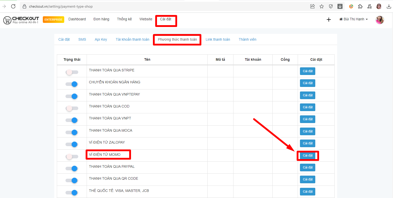Disable the Thanh toán qua MOCA toggle
This screenshot has height=198, width=393.
pos(72,132)
